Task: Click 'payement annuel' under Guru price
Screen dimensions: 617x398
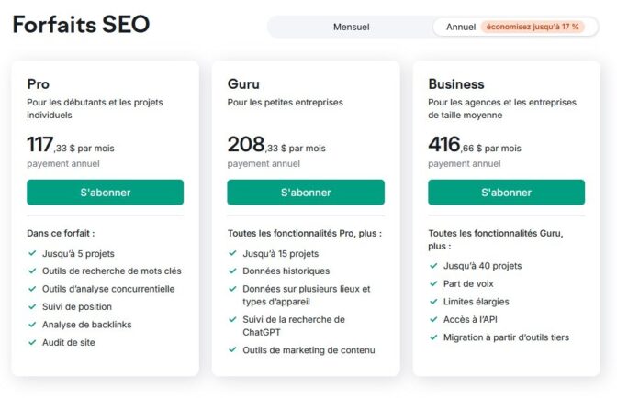Action: (264, 164)
